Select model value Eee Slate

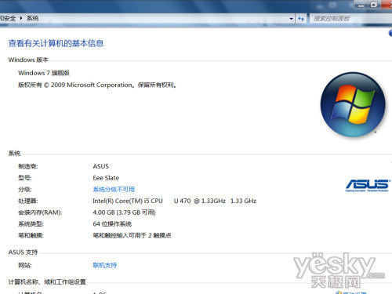coord(106,178)
